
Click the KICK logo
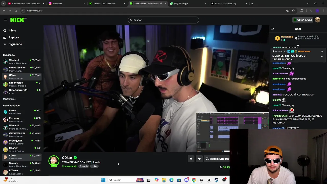pyautogui.click(x=18, y=20)
